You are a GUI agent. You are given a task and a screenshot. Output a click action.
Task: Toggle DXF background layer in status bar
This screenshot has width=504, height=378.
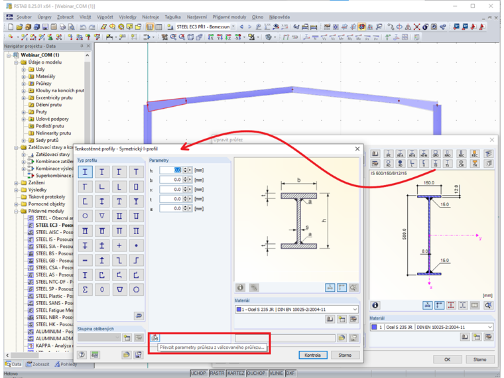290,373
